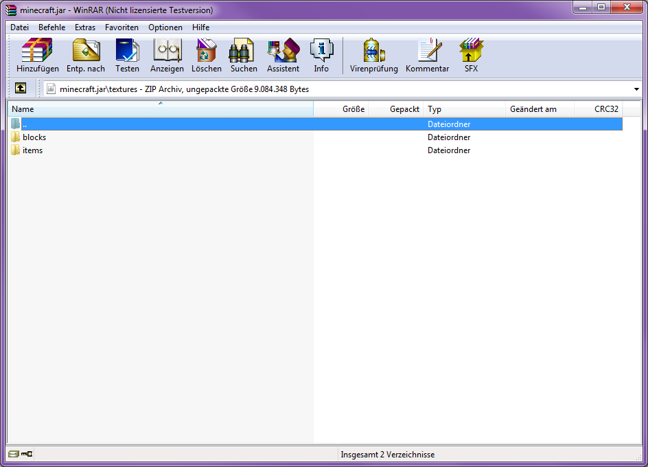Open the Suchen search tool

tap(242, 49)
